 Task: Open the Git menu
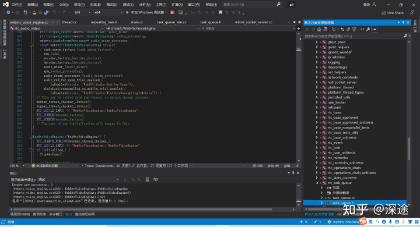pos(64,5)
